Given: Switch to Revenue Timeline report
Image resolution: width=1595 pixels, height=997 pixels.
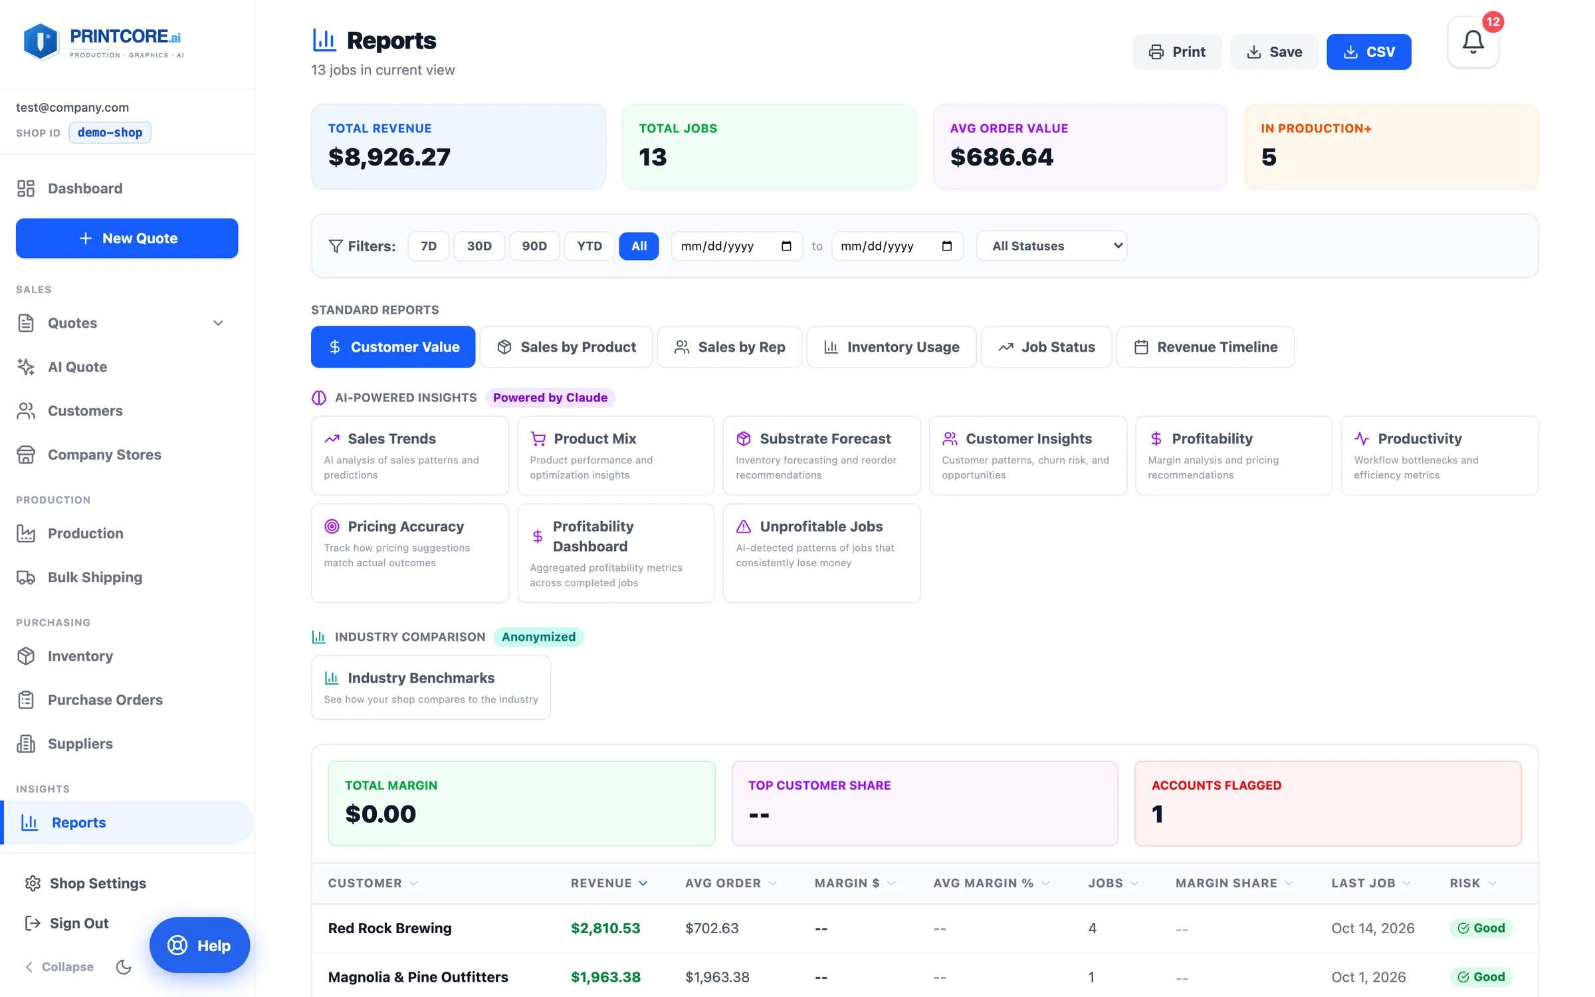Looking at the screenshot, I should (1206, 347).
